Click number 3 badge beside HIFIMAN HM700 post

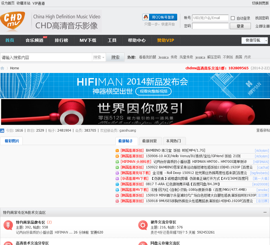117,162
